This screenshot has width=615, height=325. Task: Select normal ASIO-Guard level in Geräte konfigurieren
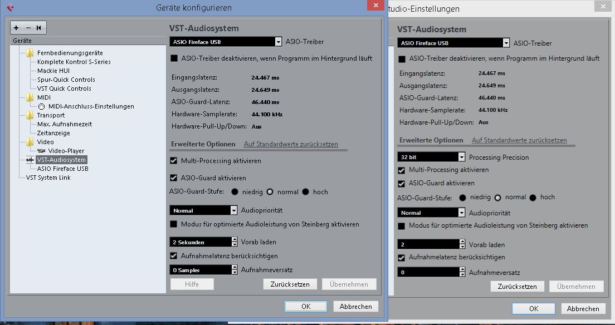[x=270, y=191]
